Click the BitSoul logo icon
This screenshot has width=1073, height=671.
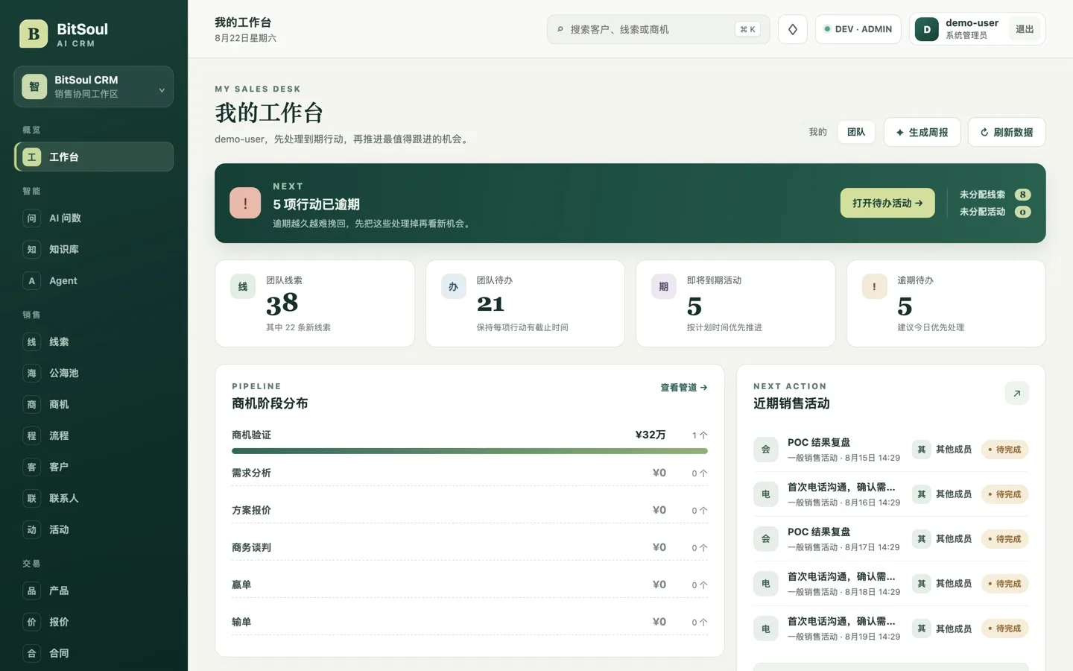34,34
